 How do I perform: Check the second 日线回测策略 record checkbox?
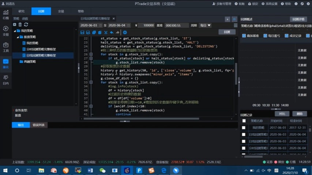(x=244, y=141)
